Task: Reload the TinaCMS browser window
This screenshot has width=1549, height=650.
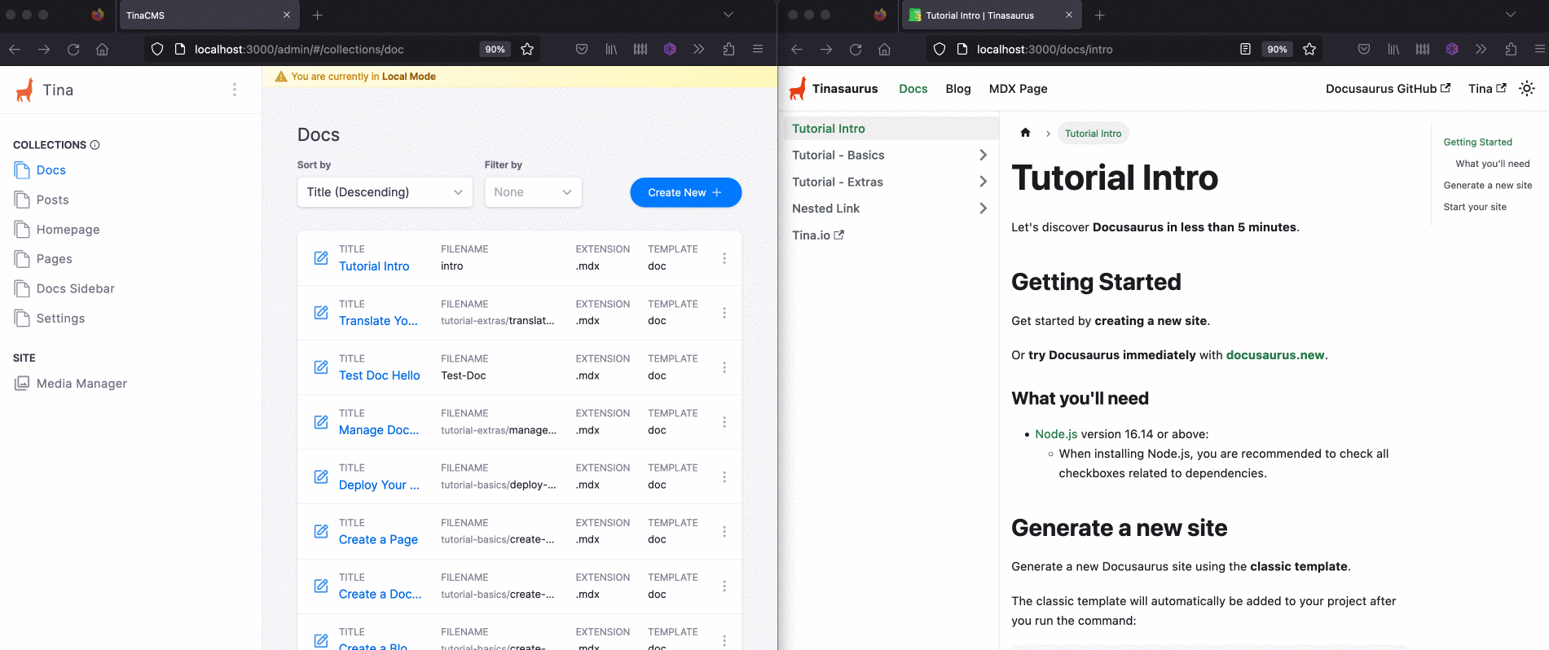Action: pyautogui.click(x=73, y=50)
